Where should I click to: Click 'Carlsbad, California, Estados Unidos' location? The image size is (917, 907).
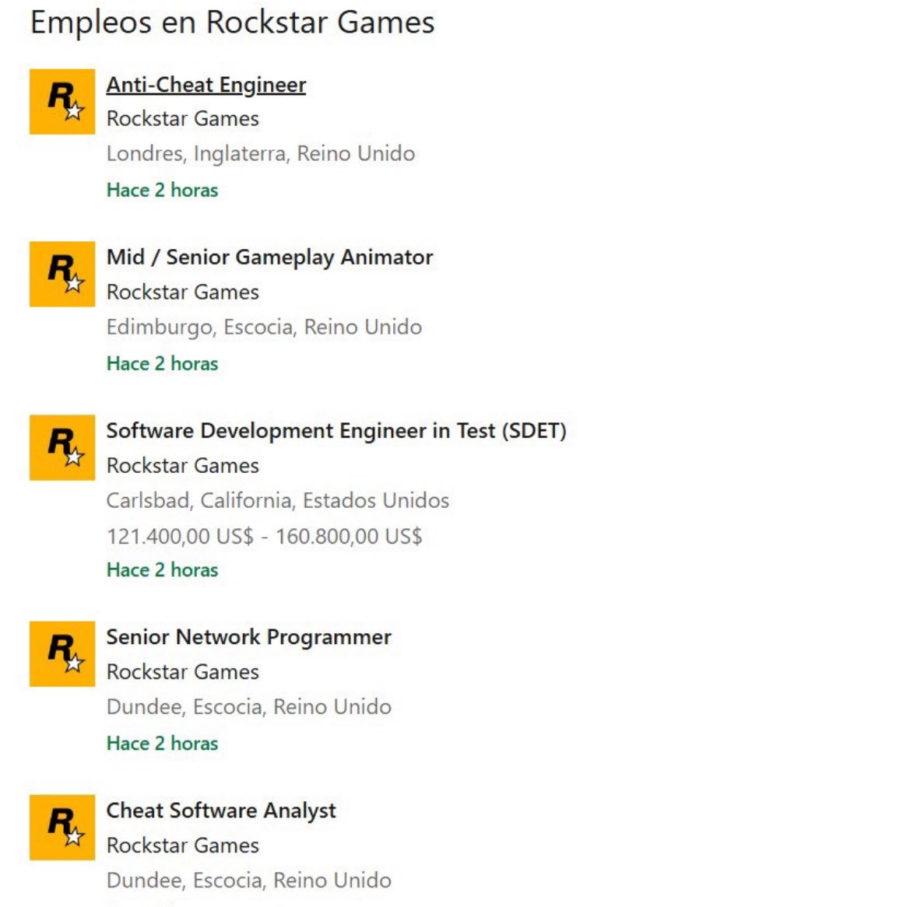click(x=278, y=501)
